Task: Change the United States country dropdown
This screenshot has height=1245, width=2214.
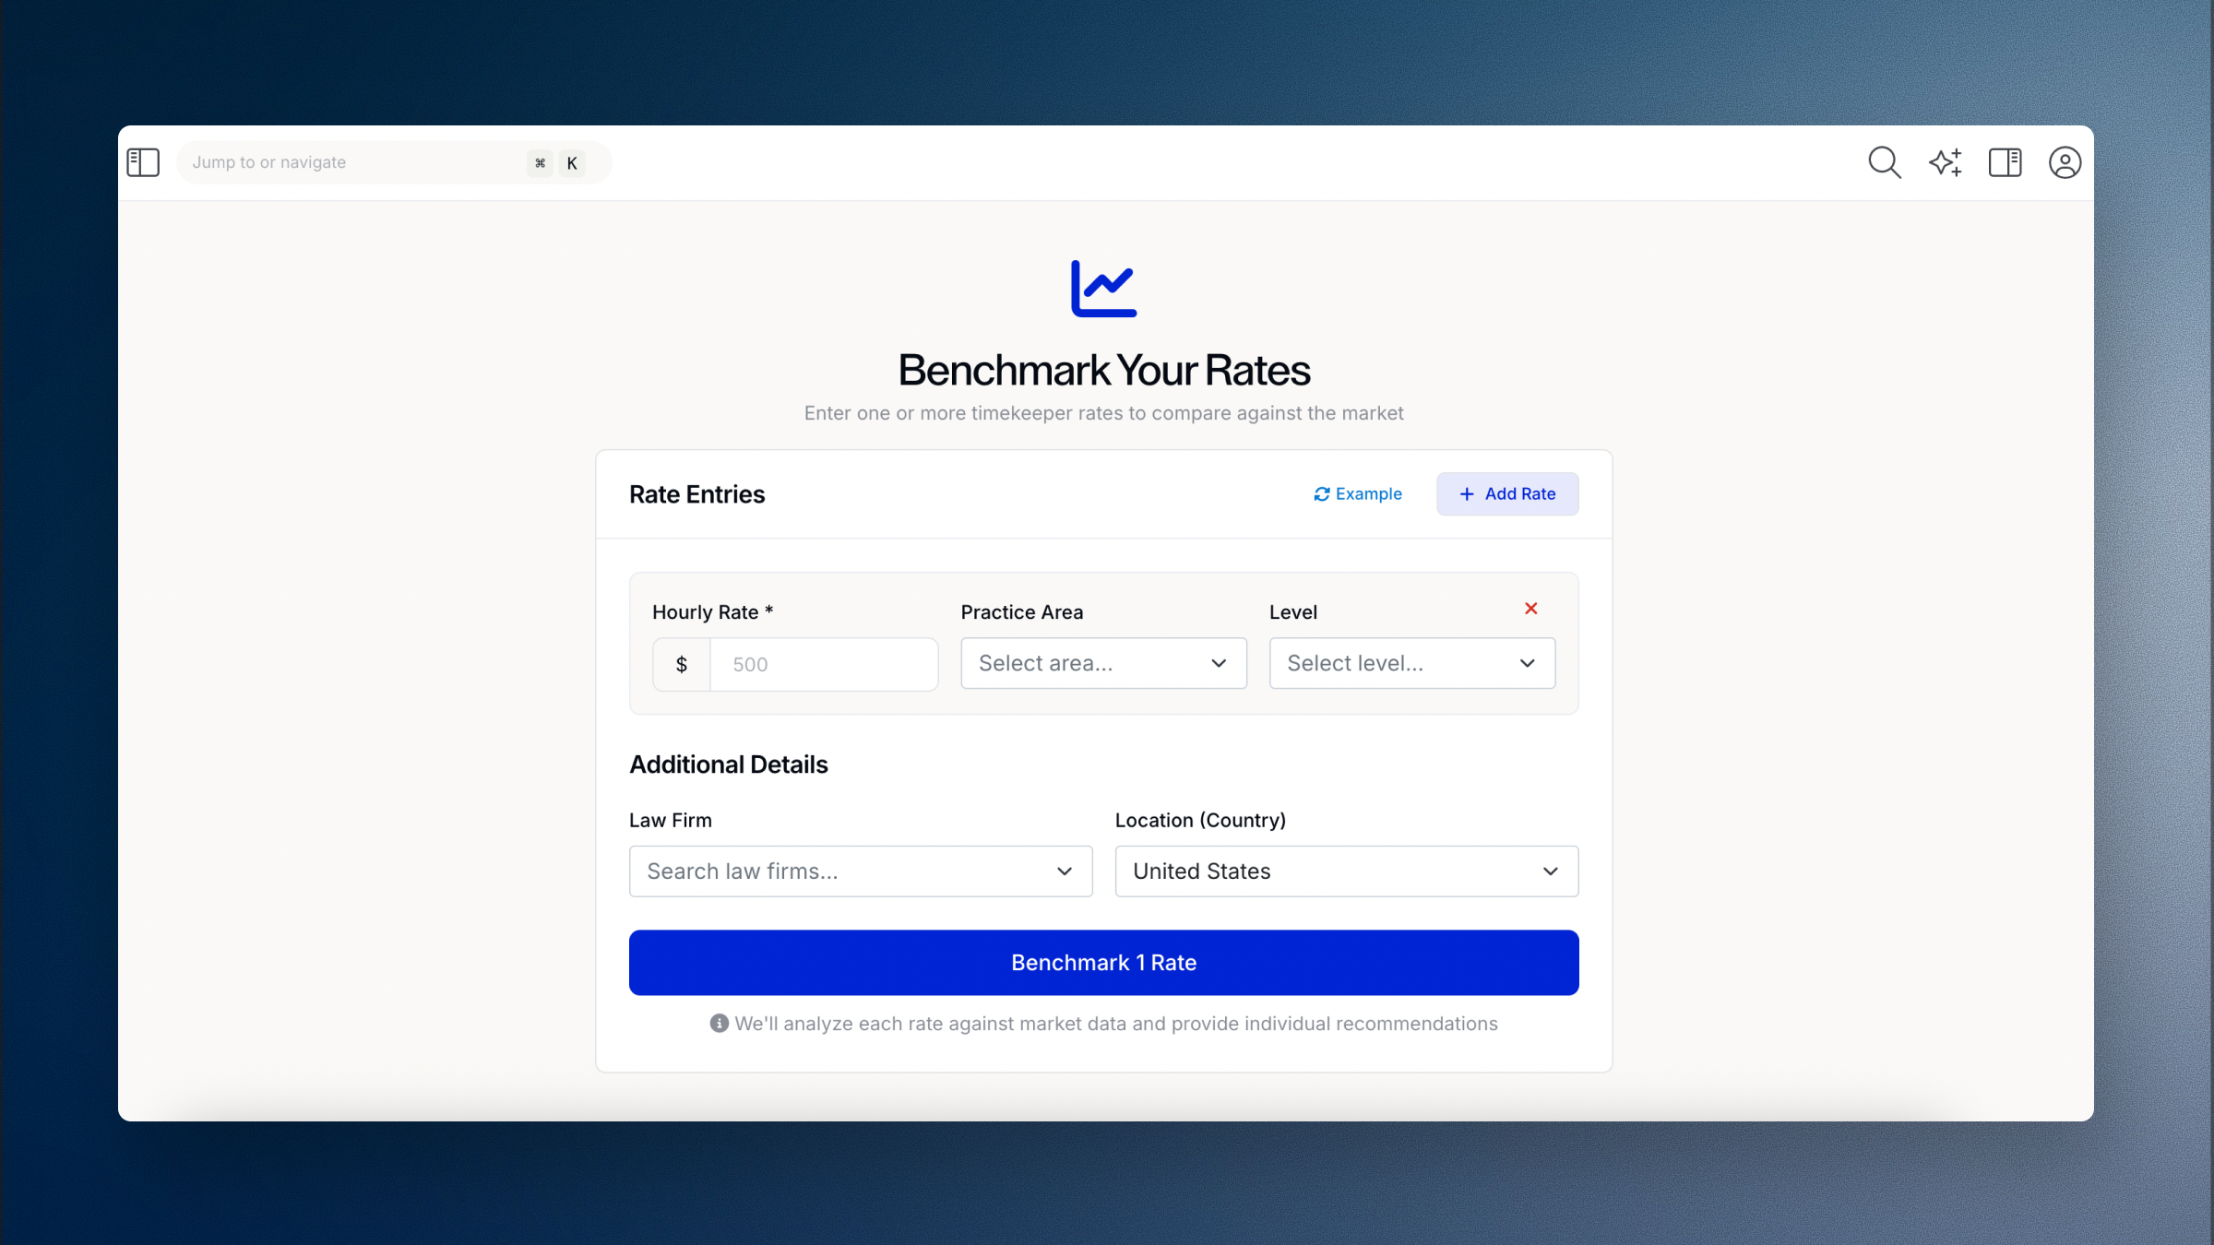Action: point(1346,871)
